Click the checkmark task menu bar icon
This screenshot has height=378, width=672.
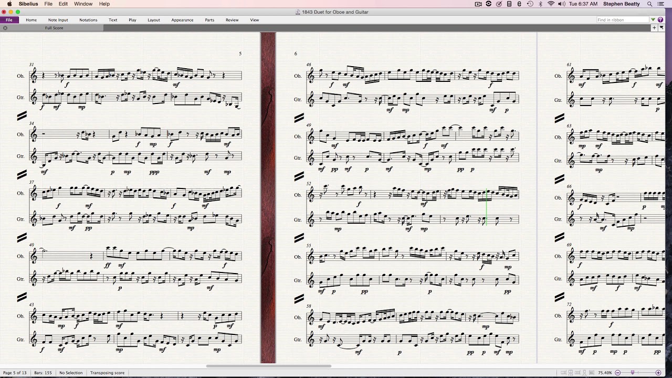pyautogui.click(x=499, y=4)
